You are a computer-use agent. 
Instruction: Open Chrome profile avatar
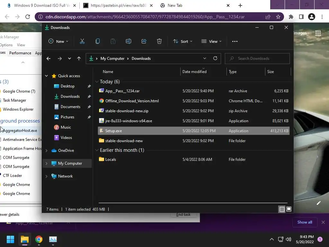point(312,17)
